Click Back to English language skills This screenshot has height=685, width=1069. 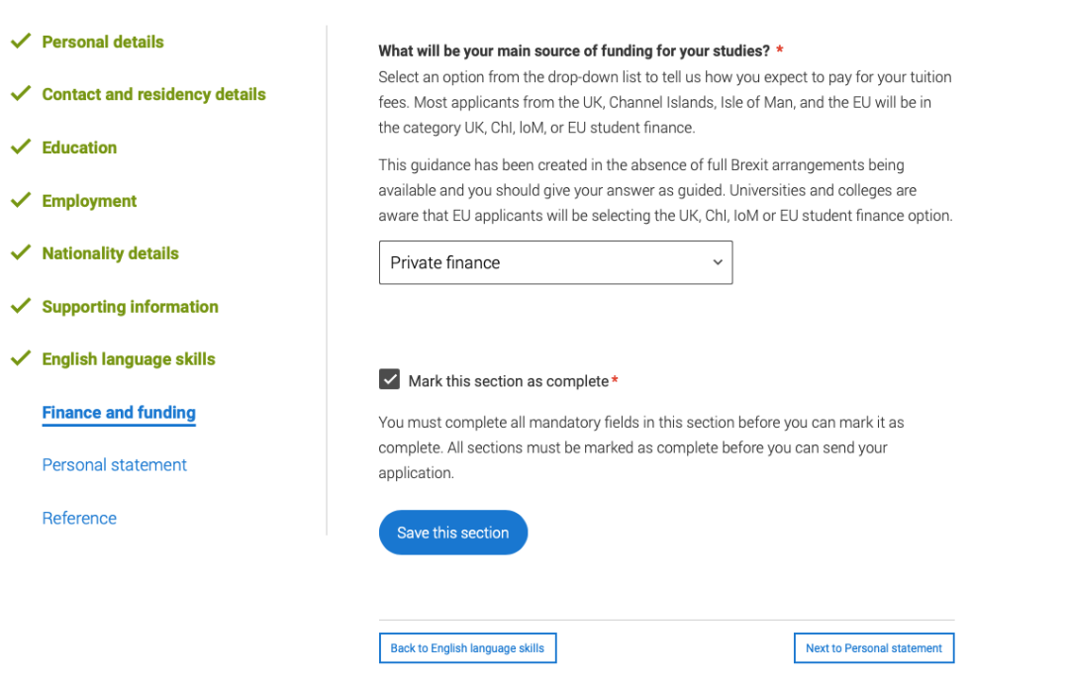pyautogui.click(x=467, y=648)
